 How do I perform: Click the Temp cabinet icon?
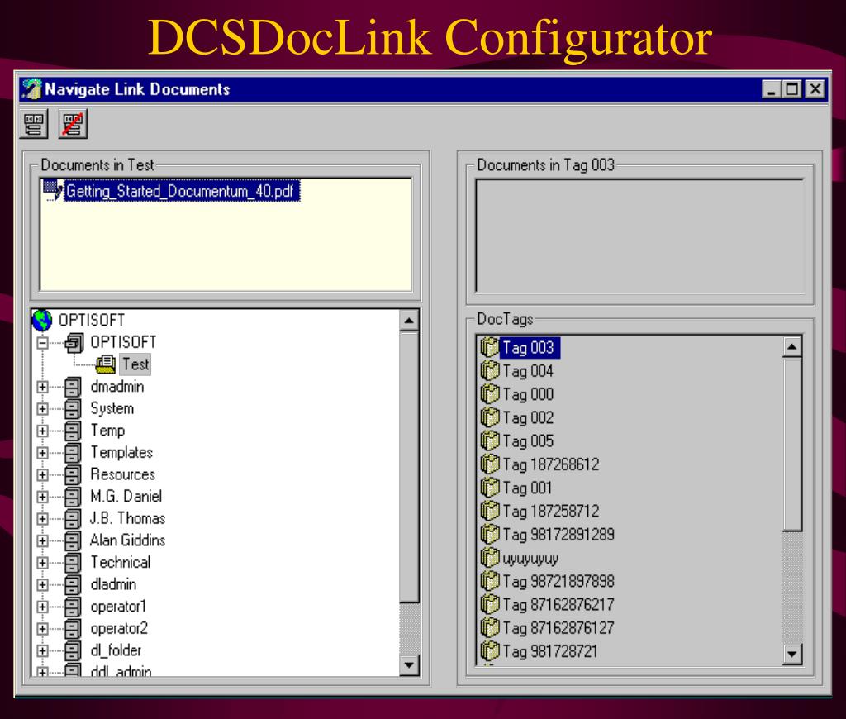(x=73, y=431)
